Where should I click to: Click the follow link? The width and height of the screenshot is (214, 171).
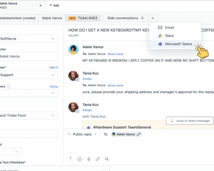pos(54,87)
